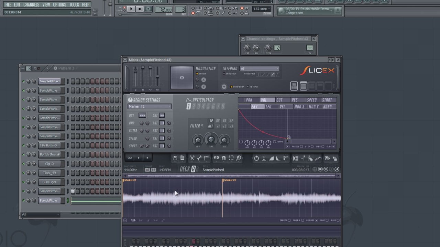Click the Slicex circular arrow reverse icon
The width and height of the screenshot is (440, 247).
coord(256,158)
